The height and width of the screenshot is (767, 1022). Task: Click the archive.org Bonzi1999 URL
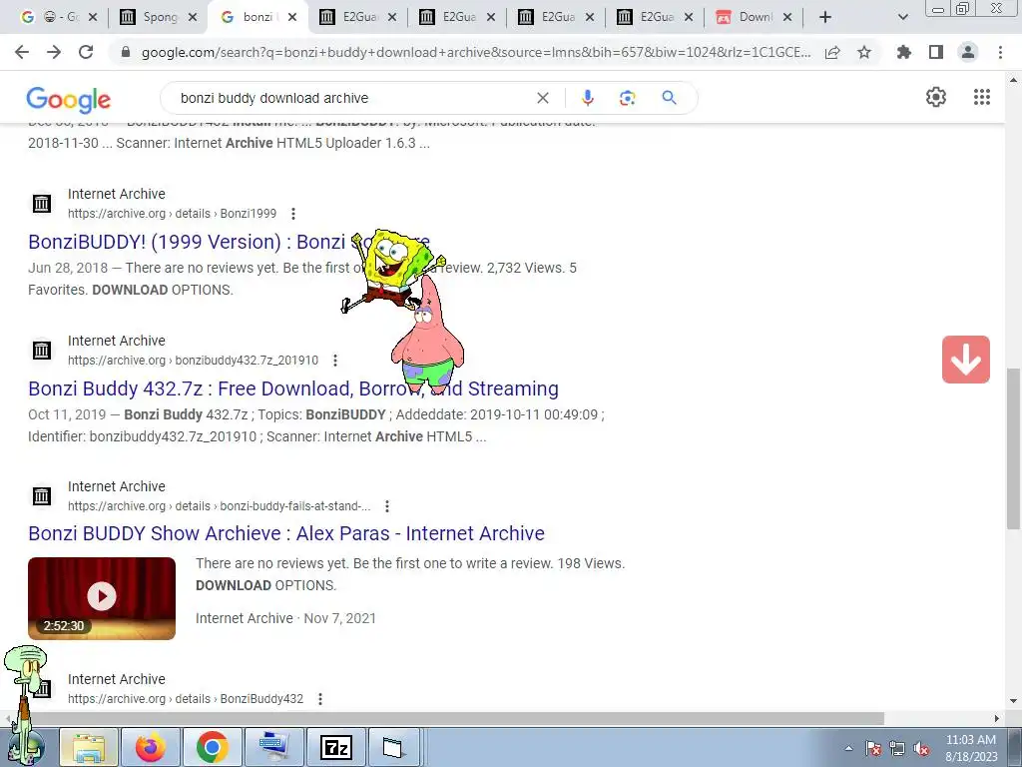(172, 214)
